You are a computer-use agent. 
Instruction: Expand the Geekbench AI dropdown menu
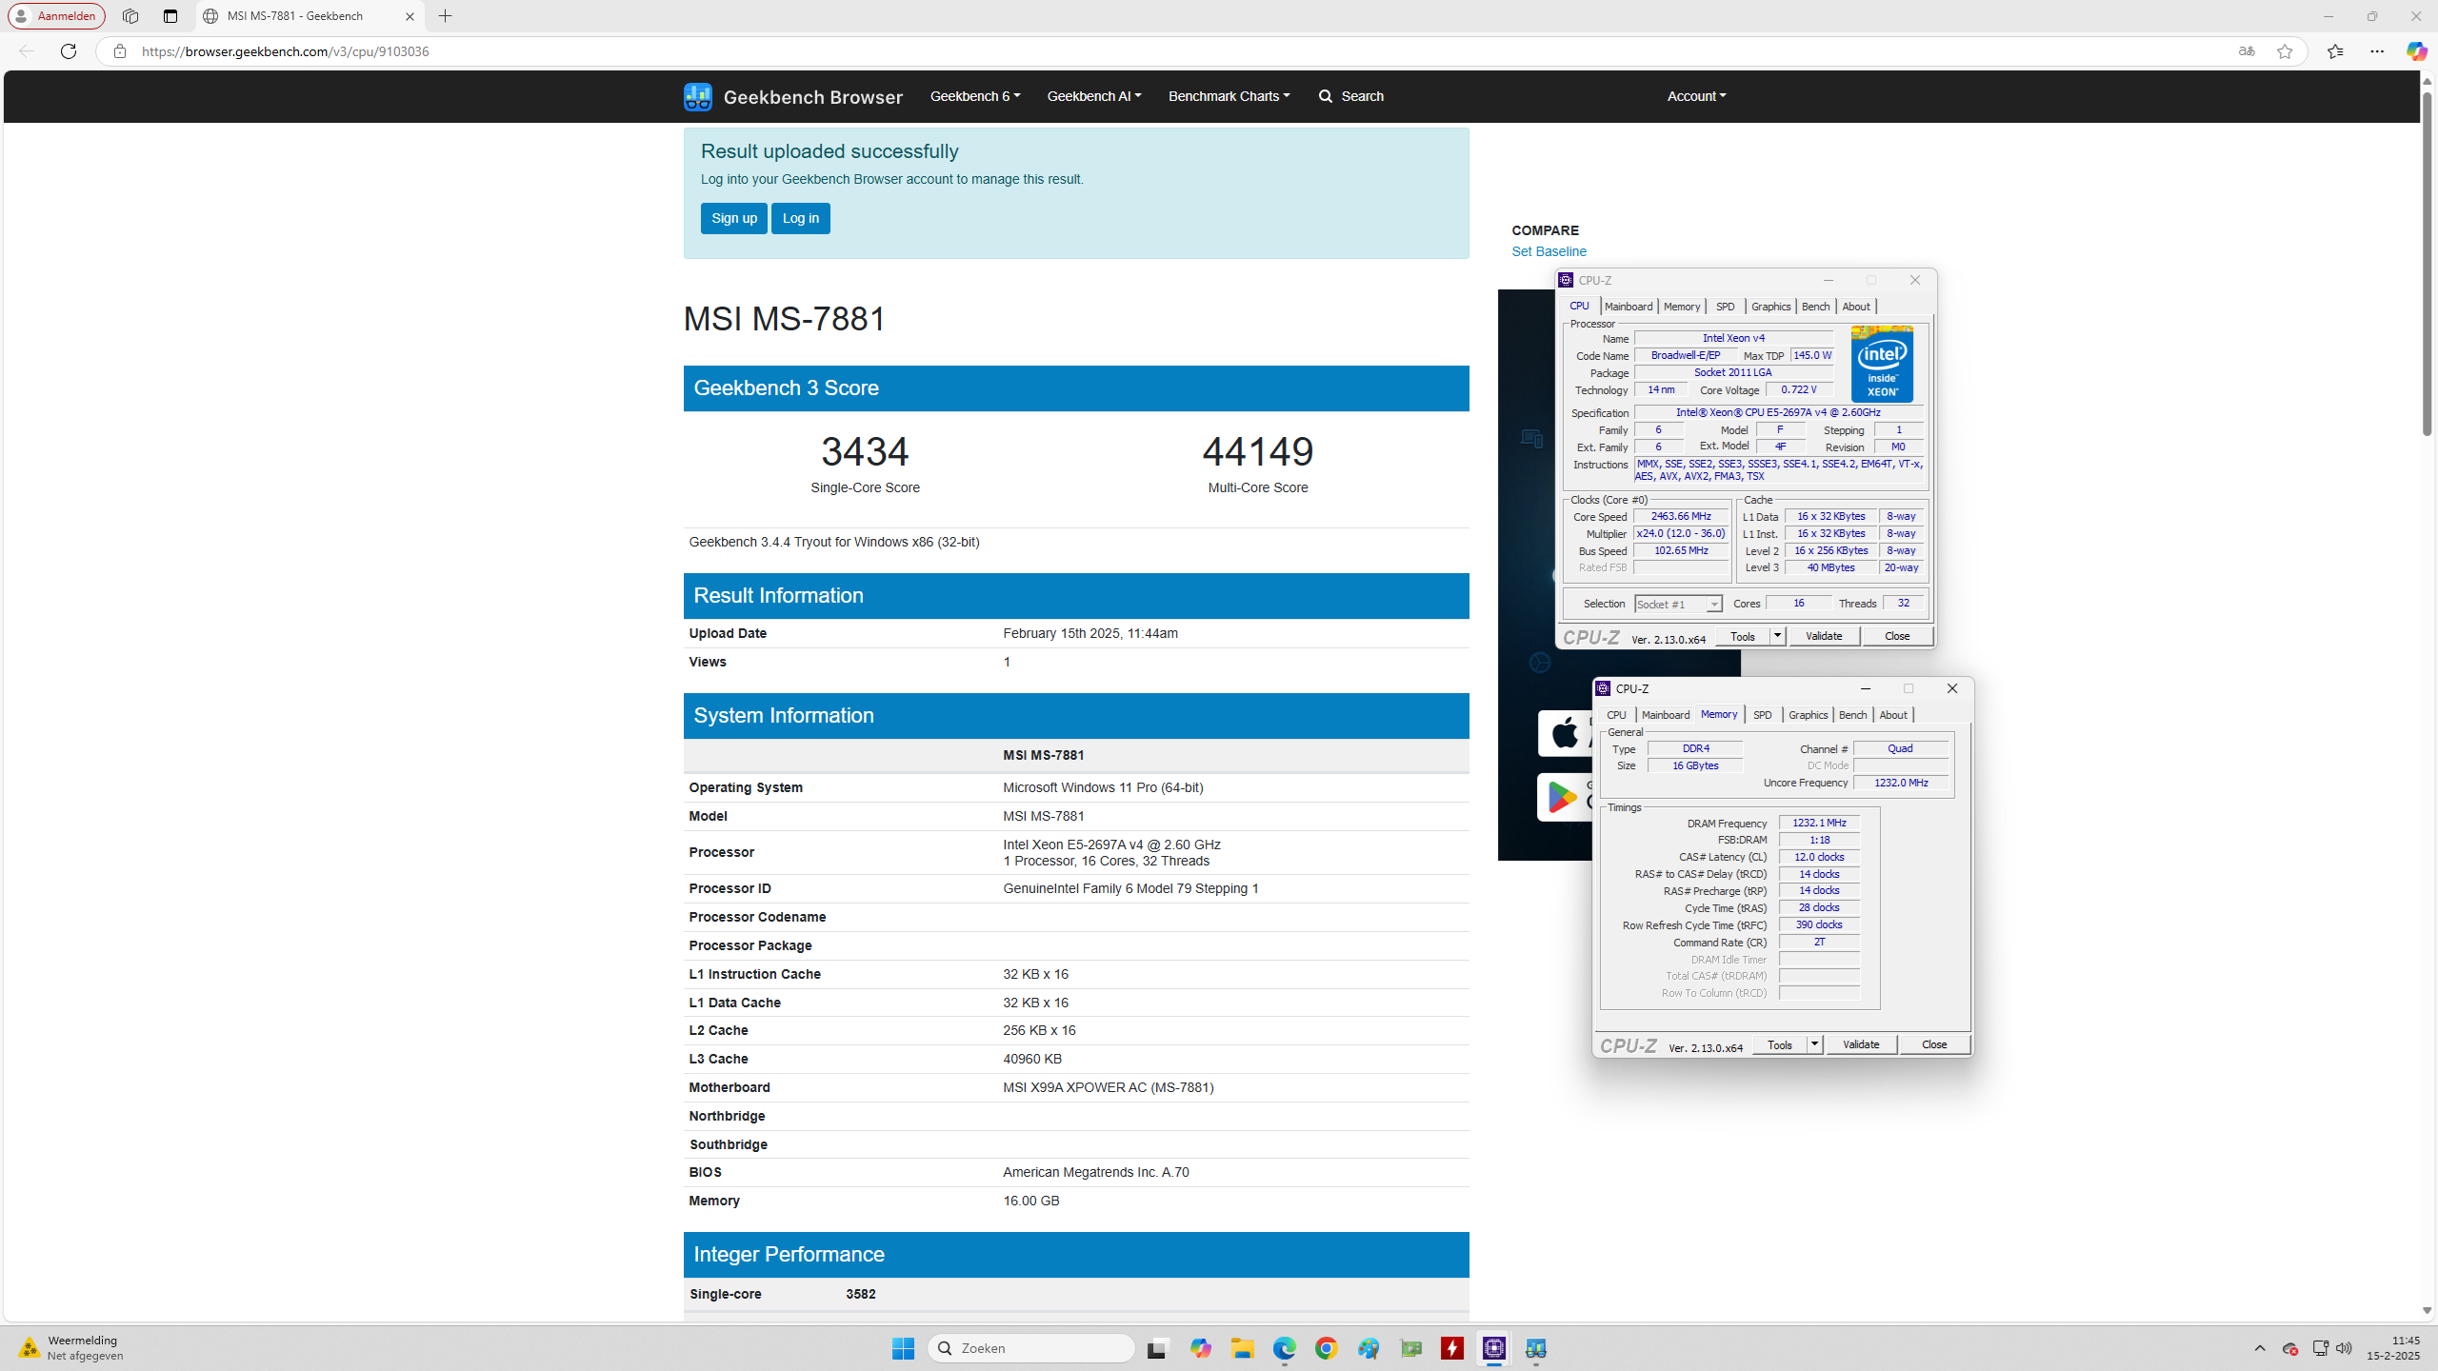tap(1093, 96)
